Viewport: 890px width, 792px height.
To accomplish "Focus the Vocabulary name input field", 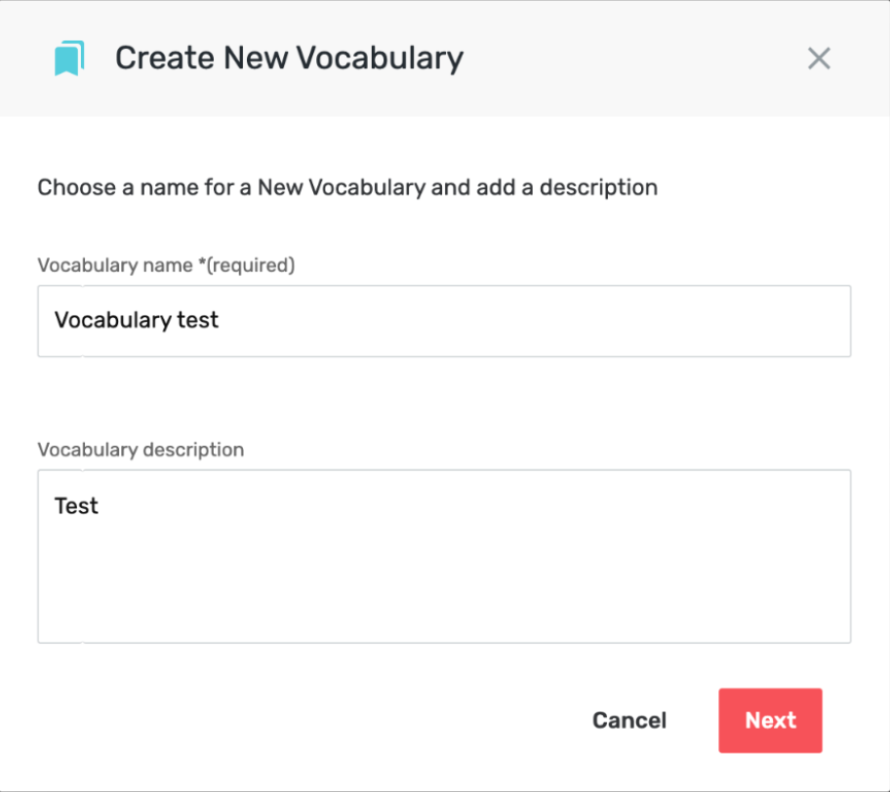I will pos(444,321).
